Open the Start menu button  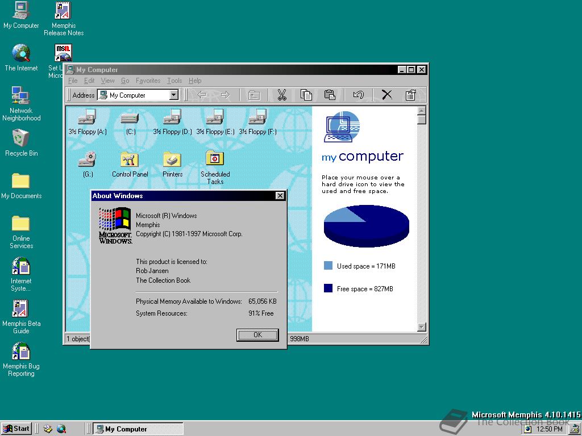(x=16, y=429)
